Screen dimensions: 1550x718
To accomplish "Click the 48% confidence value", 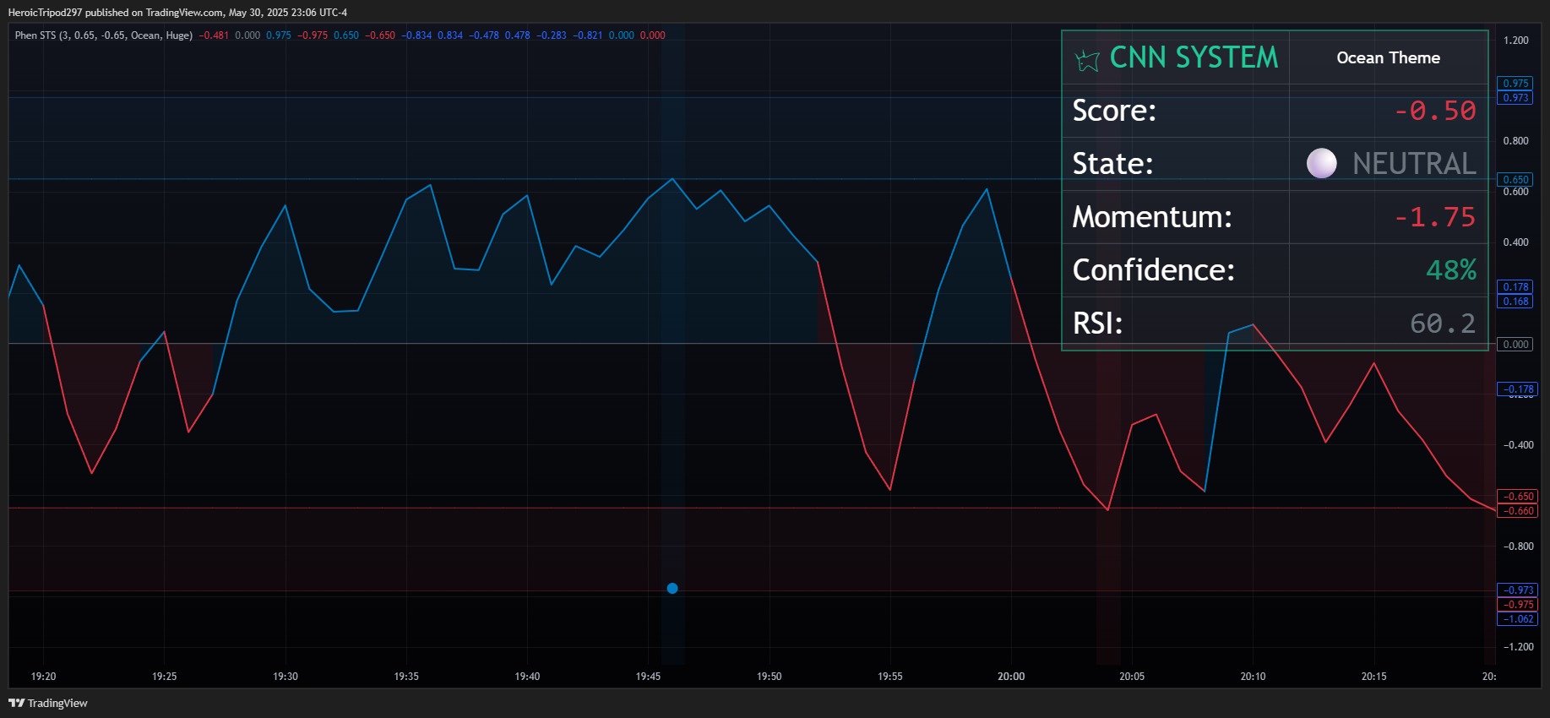I will coord(1451,269).
